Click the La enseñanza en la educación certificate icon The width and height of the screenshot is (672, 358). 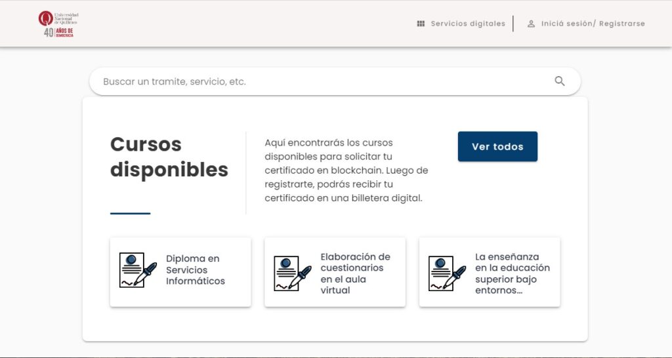click(x=447, y=273)
